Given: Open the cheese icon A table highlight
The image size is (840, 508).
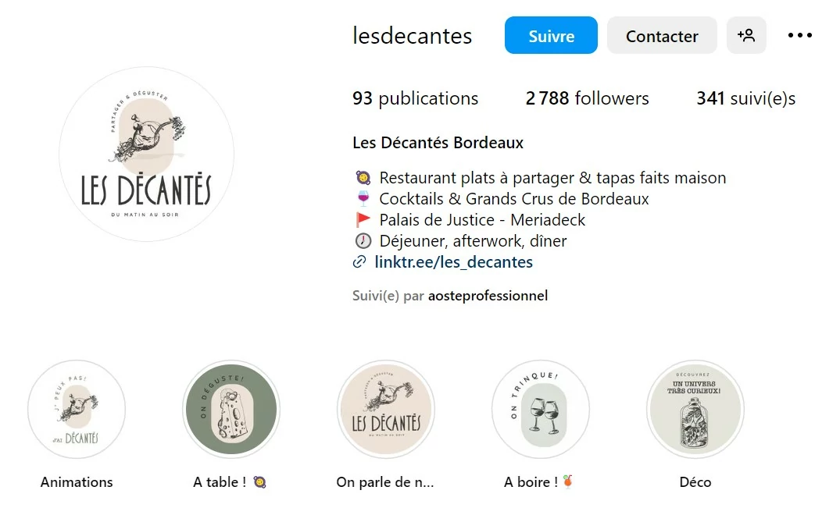Looking at the screenshot, I should 231,409.
